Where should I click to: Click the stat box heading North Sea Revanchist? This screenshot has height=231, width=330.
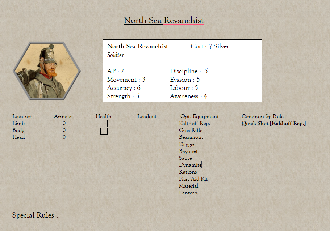[138, 46]
